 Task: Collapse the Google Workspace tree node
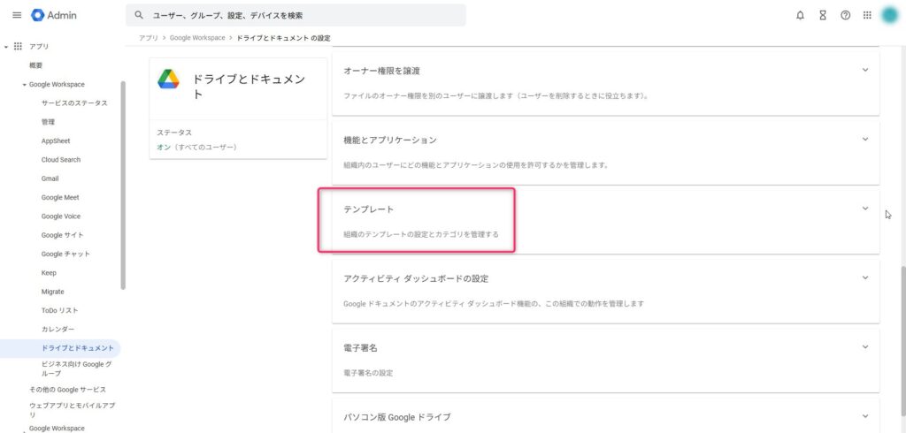24,85
